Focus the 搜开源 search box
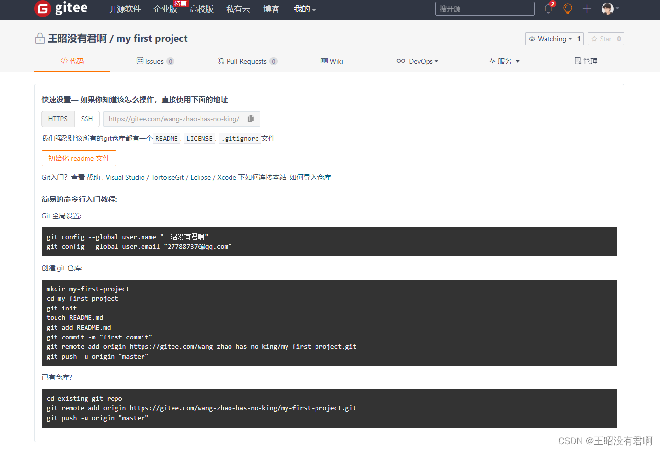This screenshot has width=660, height=450. click(x=485, y=9)
